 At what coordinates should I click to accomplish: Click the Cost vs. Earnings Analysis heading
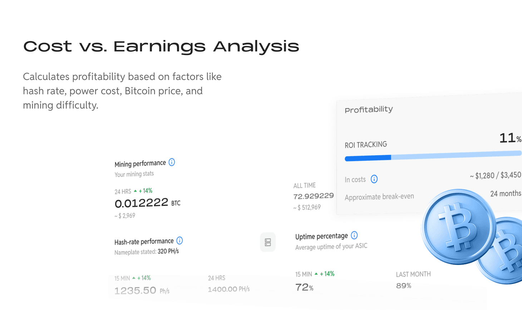(161, 46)
